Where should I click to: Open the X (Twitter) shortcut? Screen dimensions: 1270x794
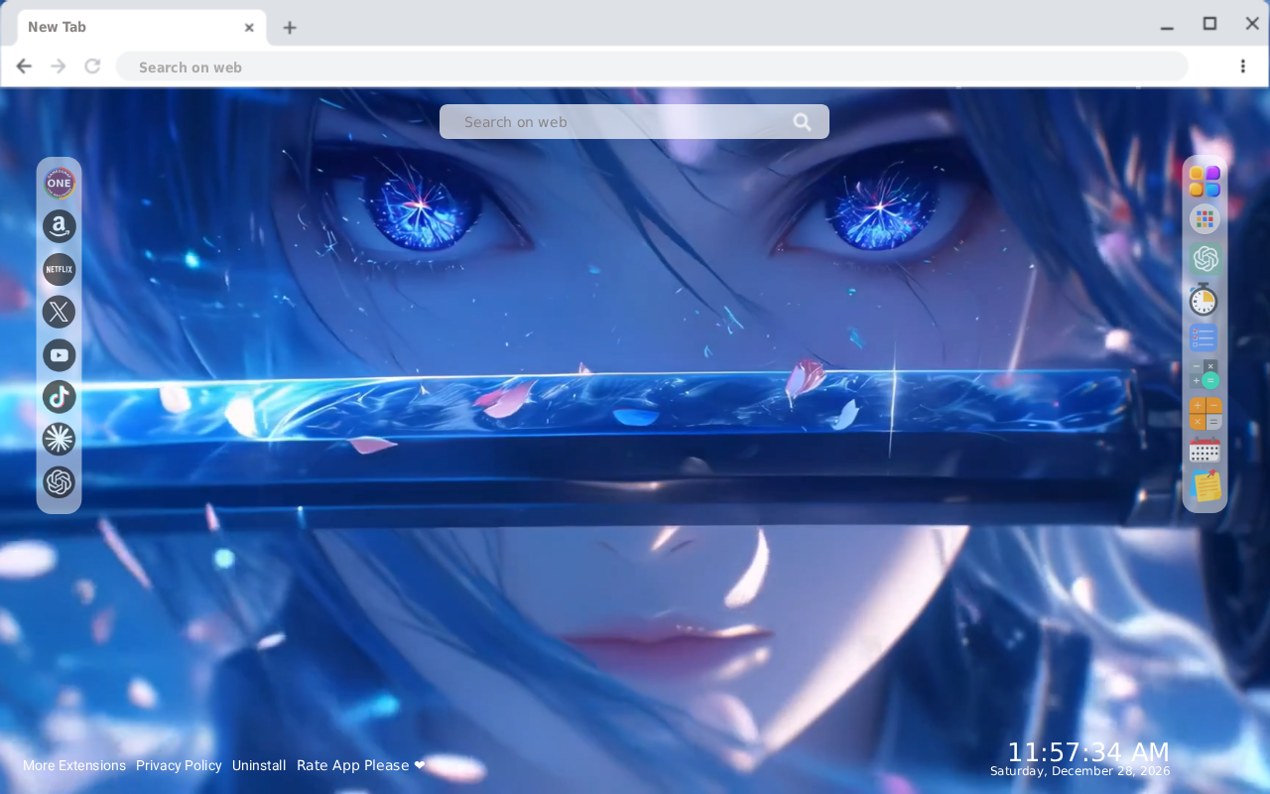pos(60,312)
